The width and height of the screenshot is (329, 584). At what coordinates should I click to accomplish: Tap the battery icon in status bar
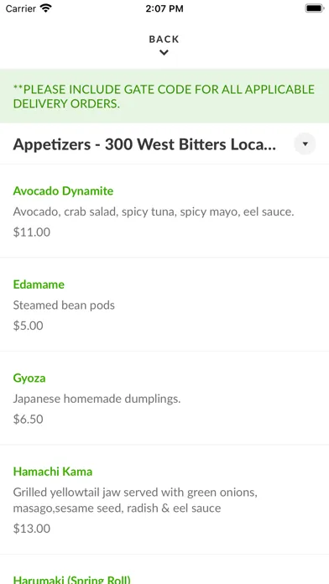tap(315, 8)
